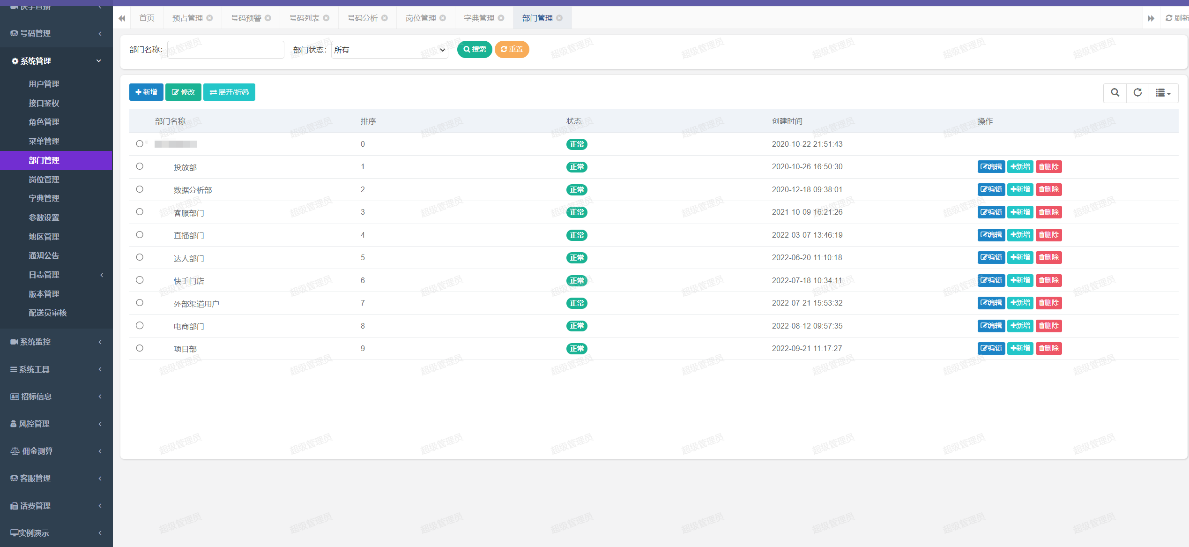Click 编辑 in the 数据分析部 row
Viewport: 1189px width, 547px height.
pyautogui.click(x=991, y=189)
